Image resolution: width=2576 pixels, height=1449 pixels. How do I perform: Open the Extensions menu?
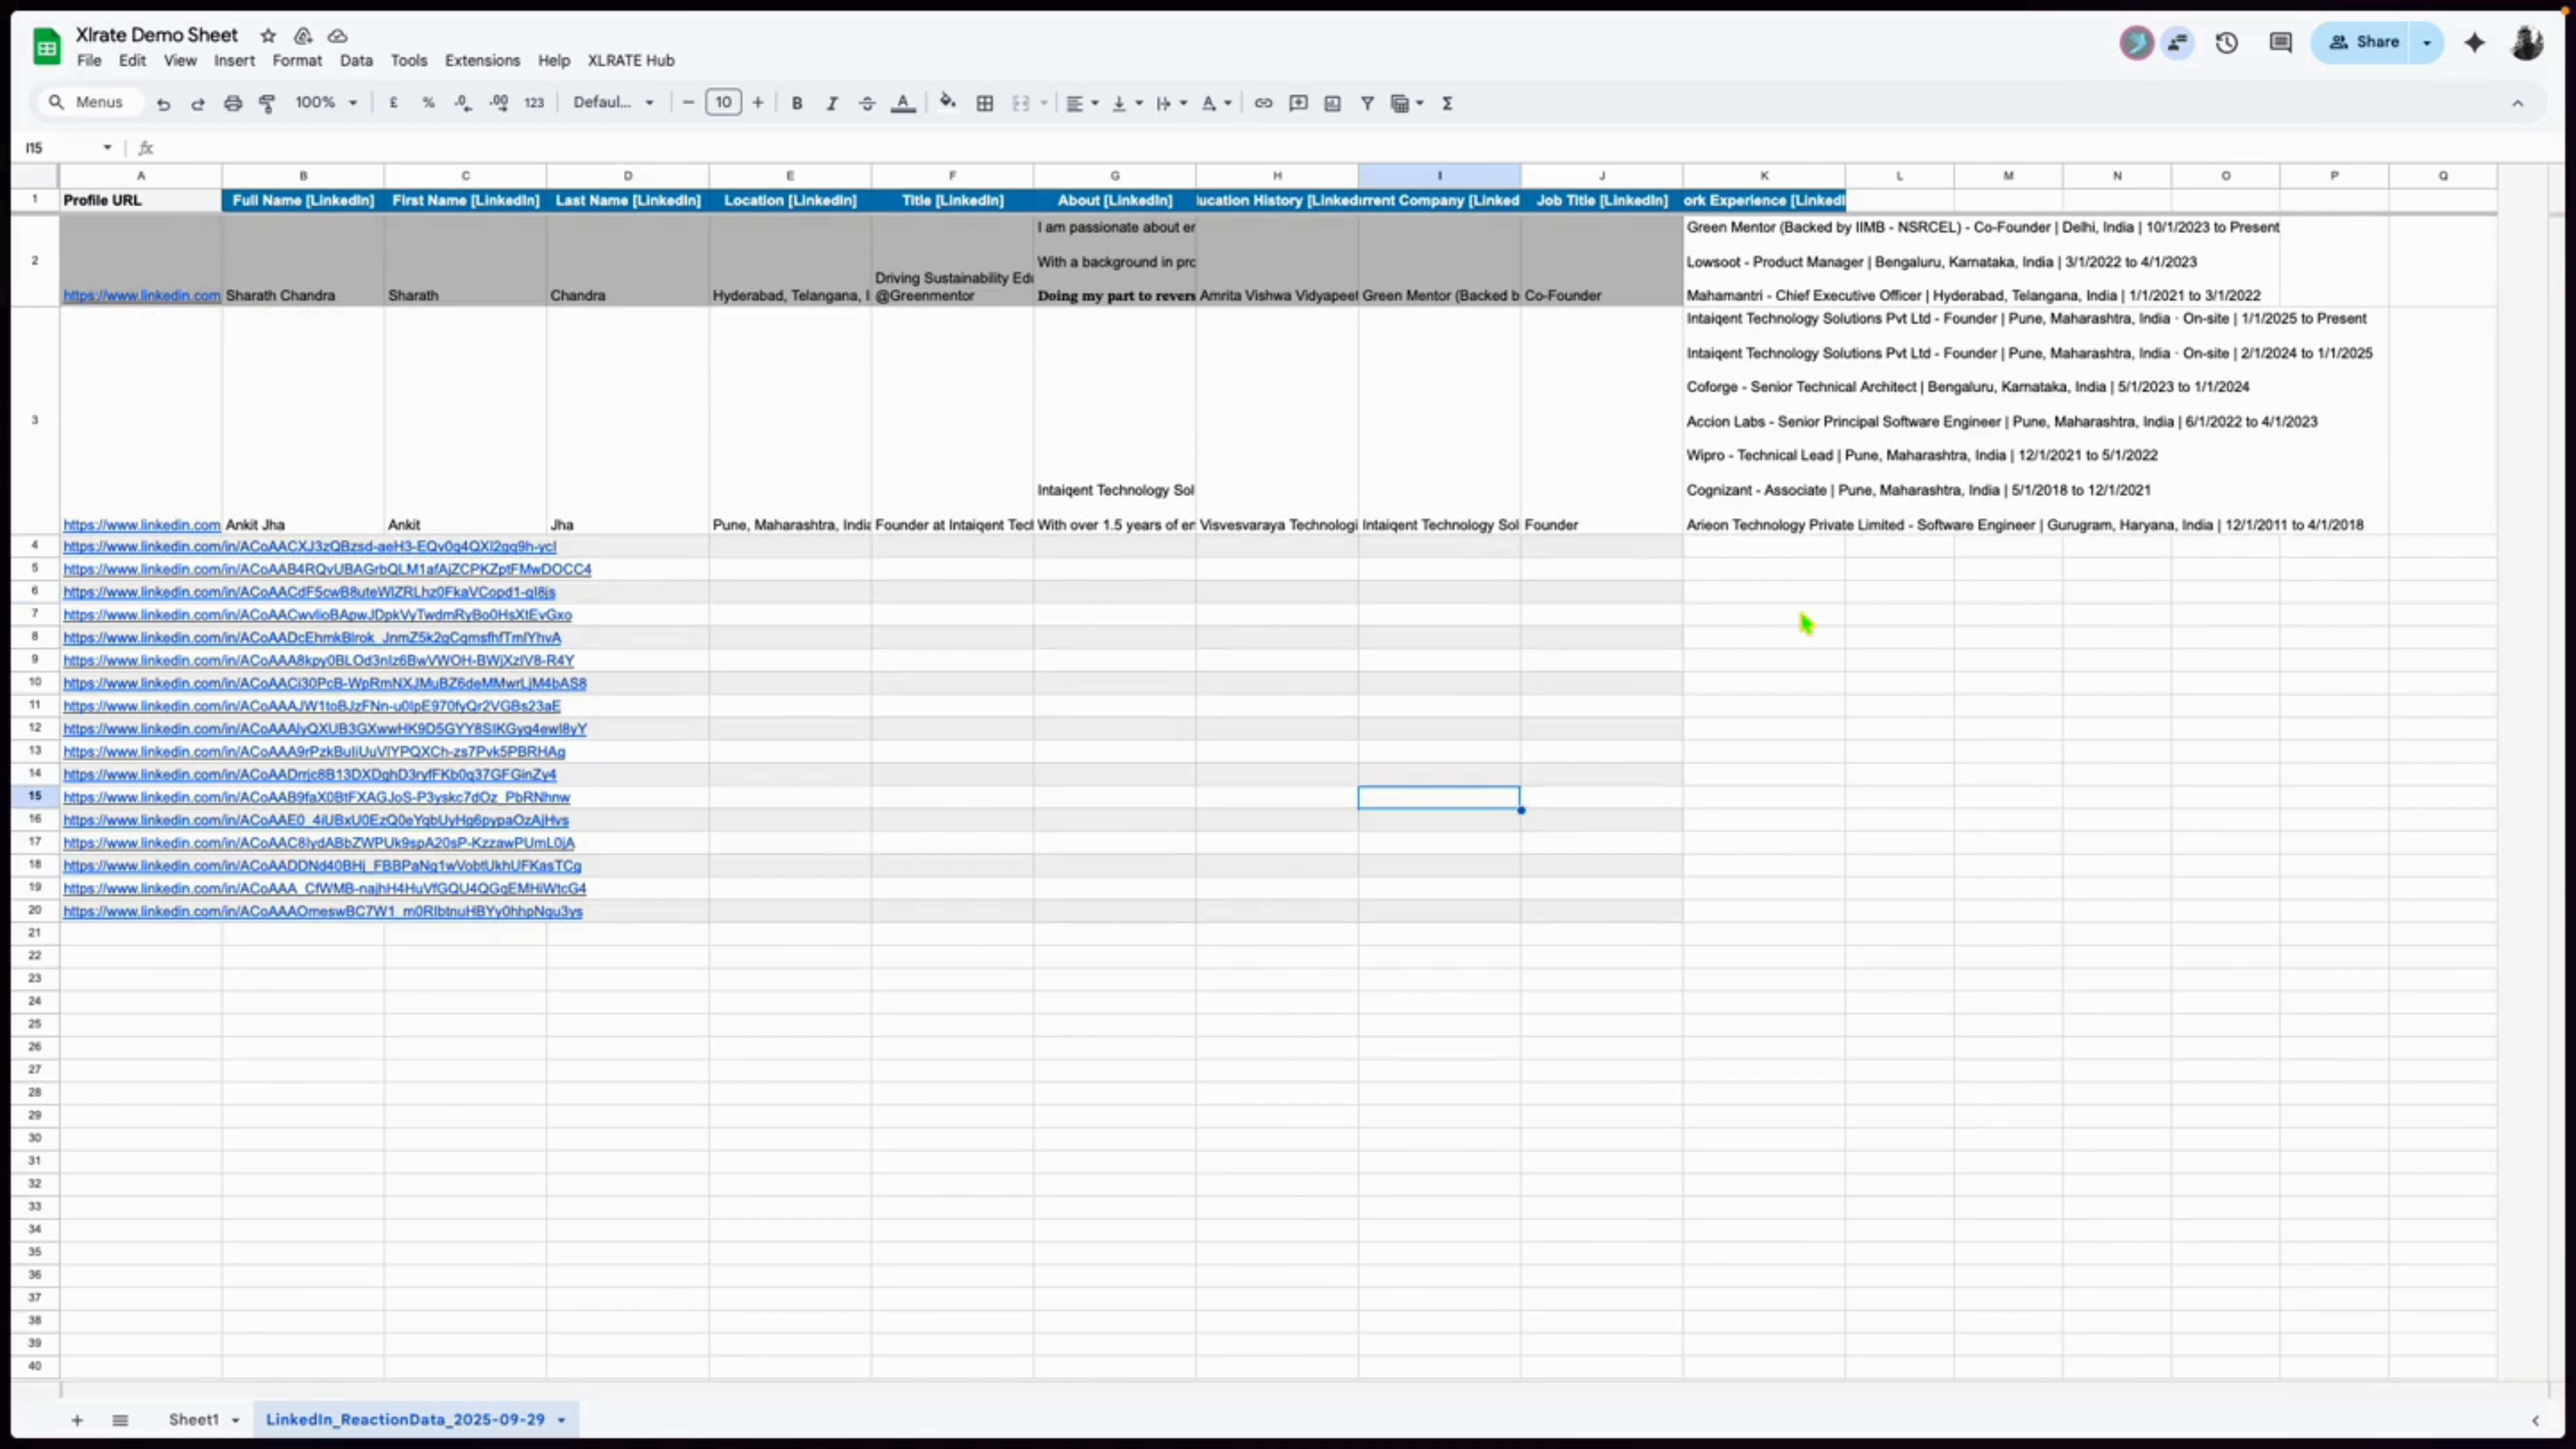482,60
